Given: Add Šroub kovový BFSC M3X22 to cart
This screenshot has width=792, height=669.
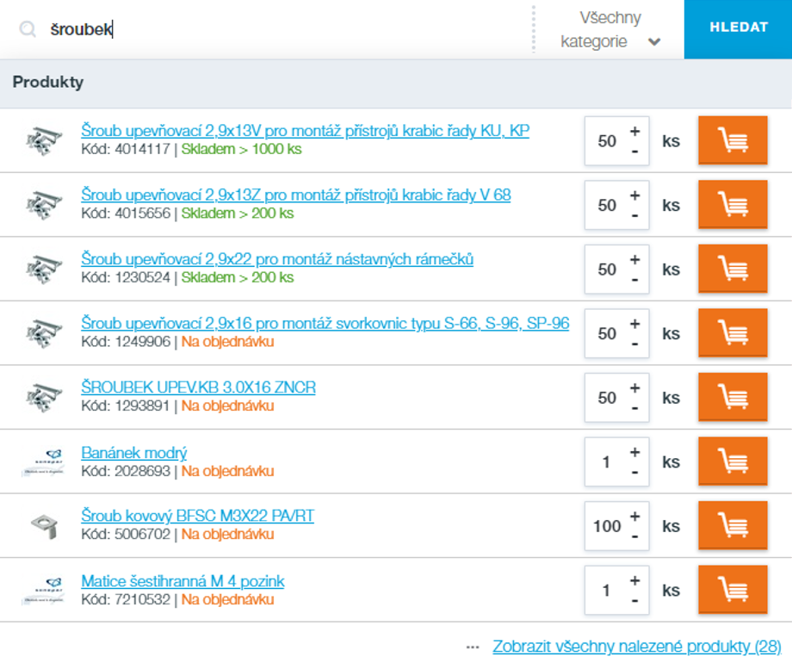Looking at the screenshot, I should coord(732,526).
